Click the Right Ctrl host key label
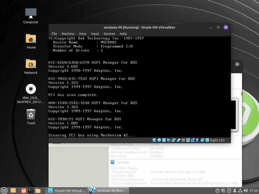 pos(217,140)
